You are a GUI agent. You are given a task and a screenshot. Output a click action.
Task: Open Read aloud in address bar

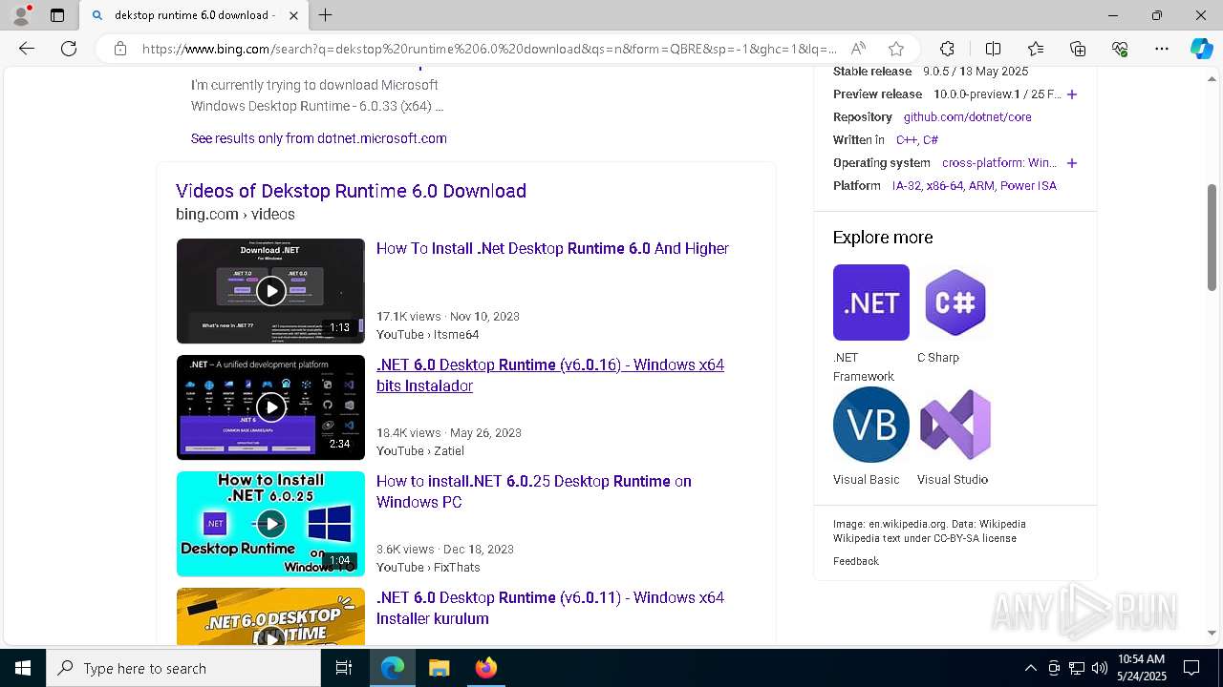[858, 49]
